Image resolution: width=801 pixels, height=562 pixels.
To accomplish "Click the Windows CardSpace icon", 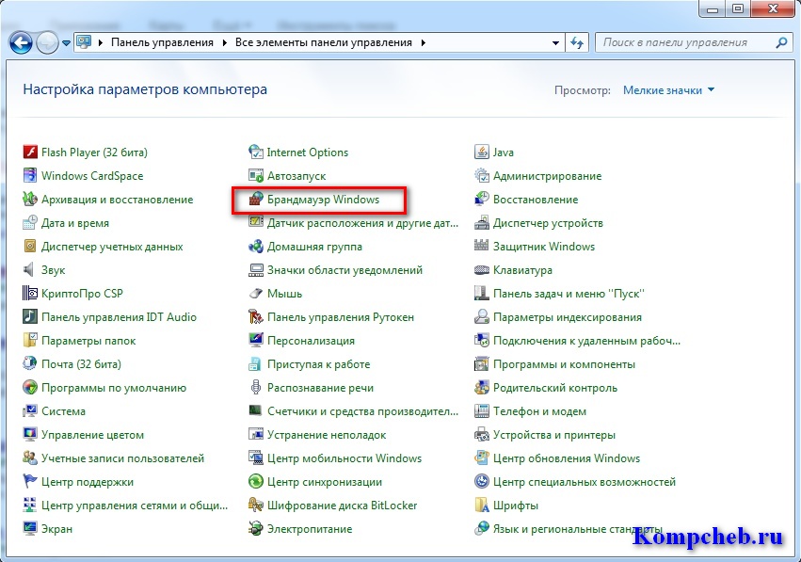I will 30,176.
